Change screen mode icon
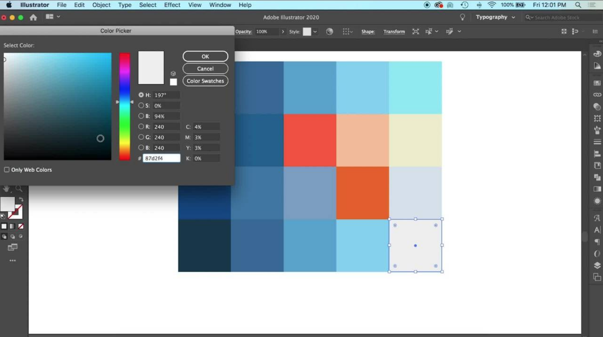 tap(13, 247)
